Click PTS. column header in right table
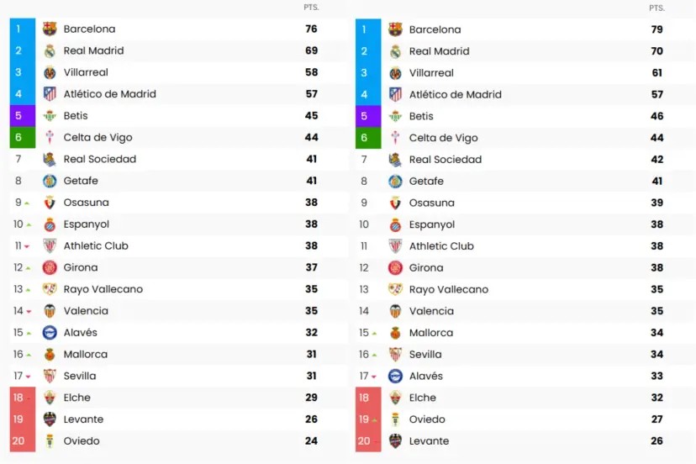Screen dimensions: 696x464 [x=656, y=8]
